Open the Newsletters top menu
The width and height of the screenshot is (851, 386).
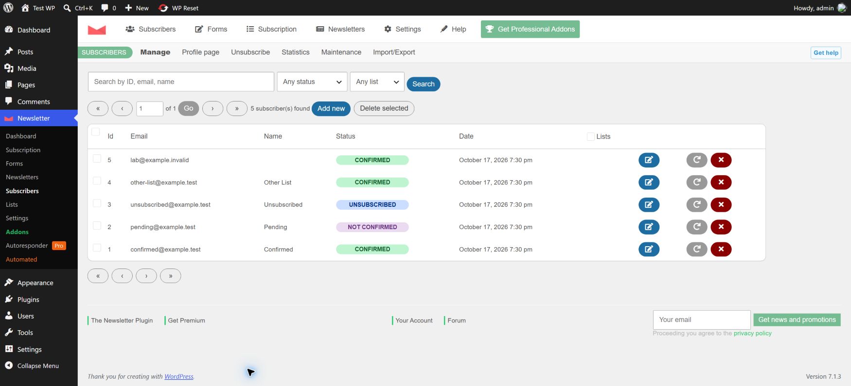click(340, 29)
